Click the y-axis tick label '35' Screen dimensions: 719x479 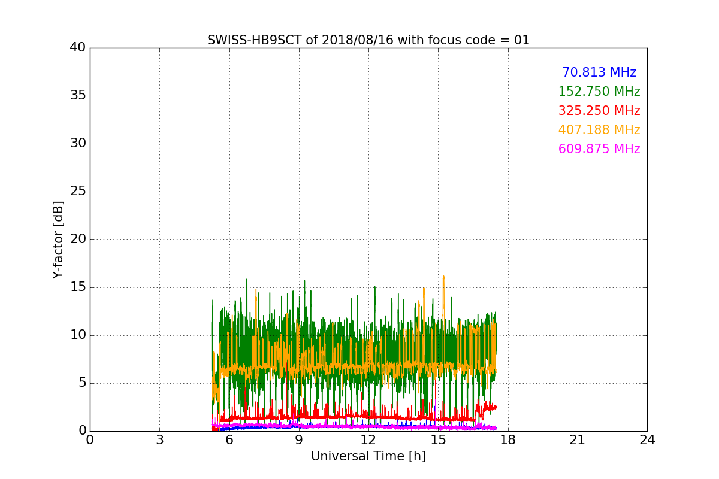[78, 96]
